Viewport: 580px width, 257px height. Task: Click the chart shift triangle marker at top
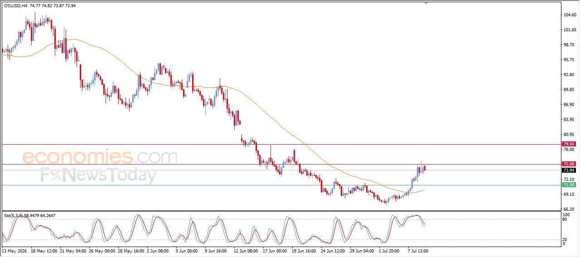[x=426, y=3]
